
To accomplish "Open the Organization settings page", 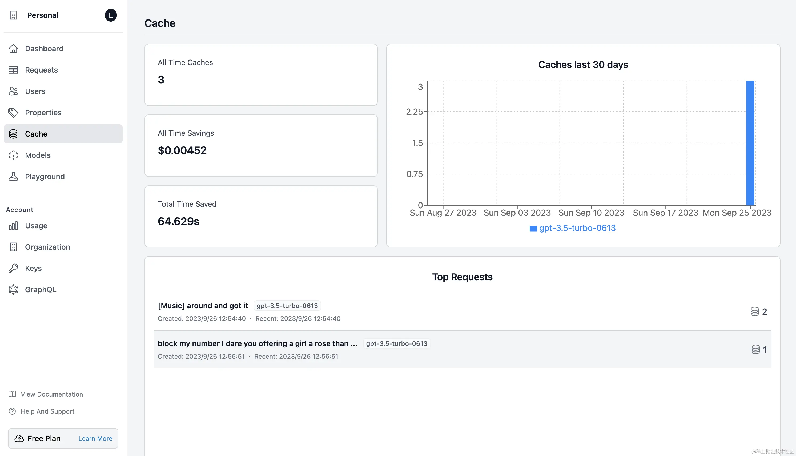I will point(47,247).
